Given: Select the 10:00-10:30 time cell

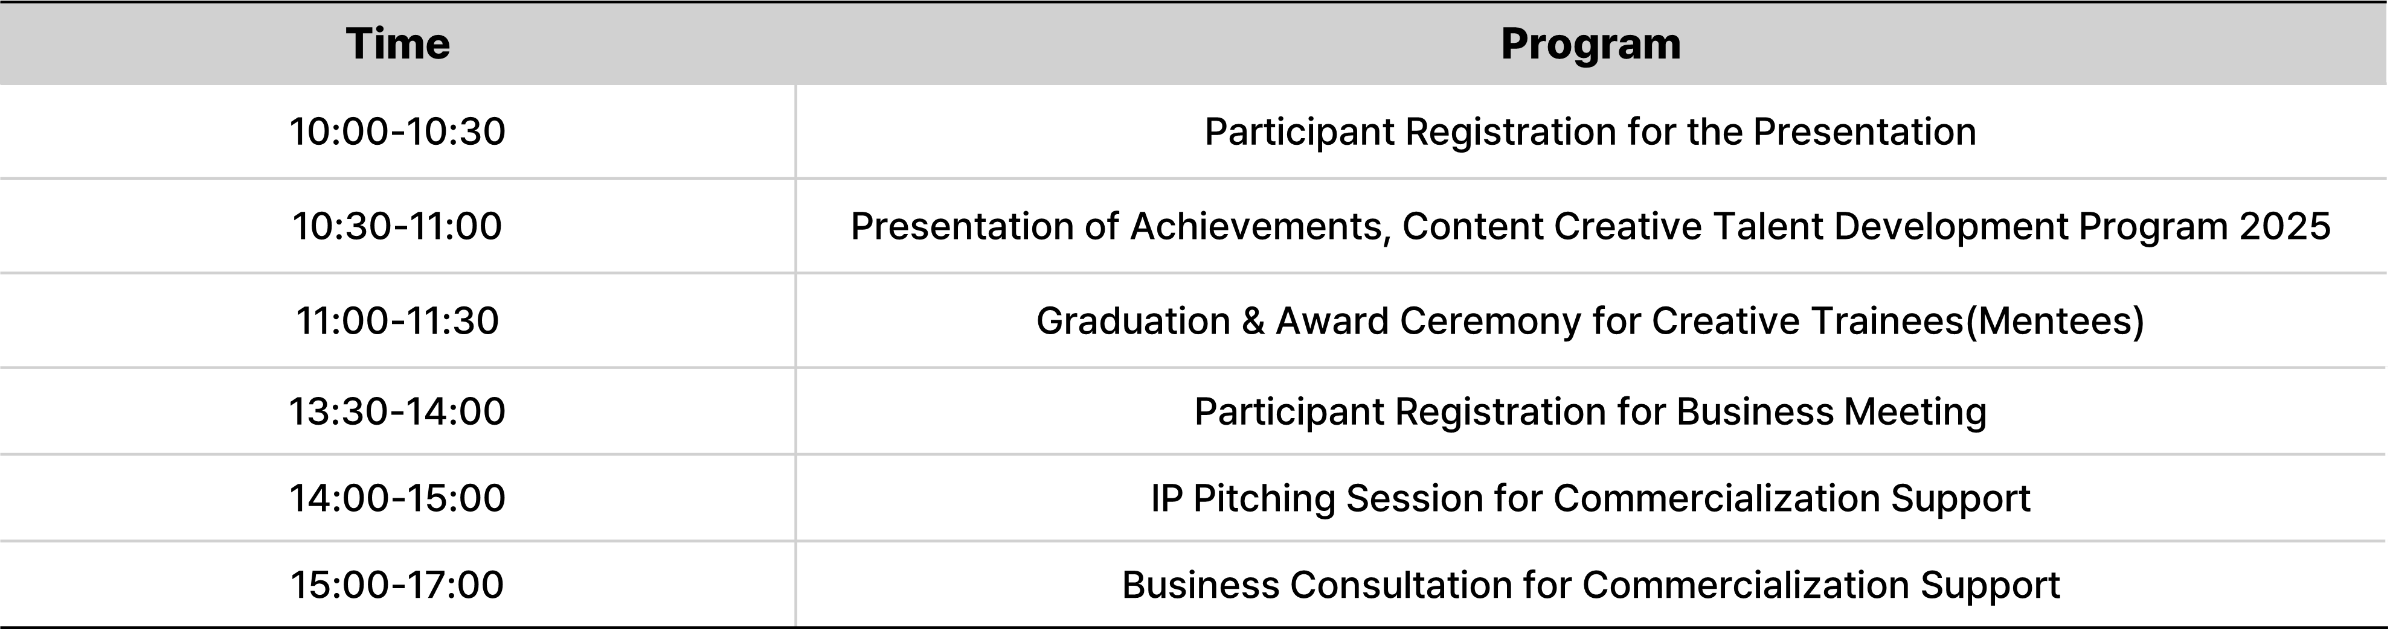Looking at the screenshot, I should pyautogui.click(x=397, y=132).
